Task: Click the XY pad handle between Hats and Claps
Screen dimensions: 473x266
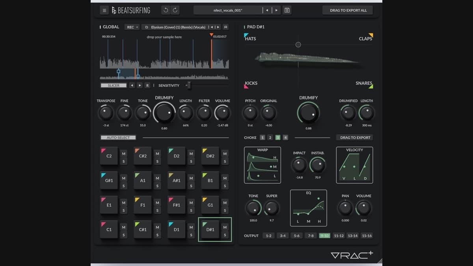Action: [x=298, y=45]
